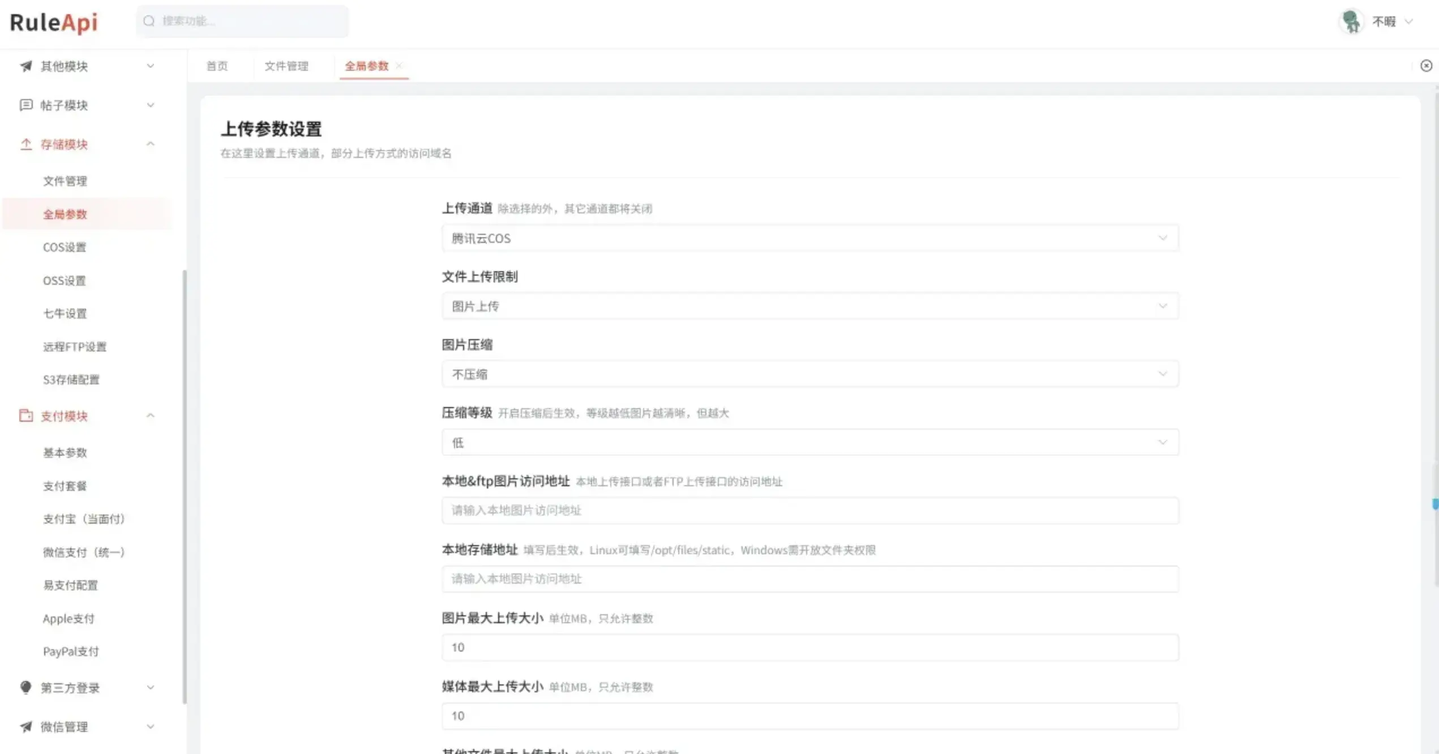Open 远程FTP设置 in the sidebar

(x=75, y=347)
